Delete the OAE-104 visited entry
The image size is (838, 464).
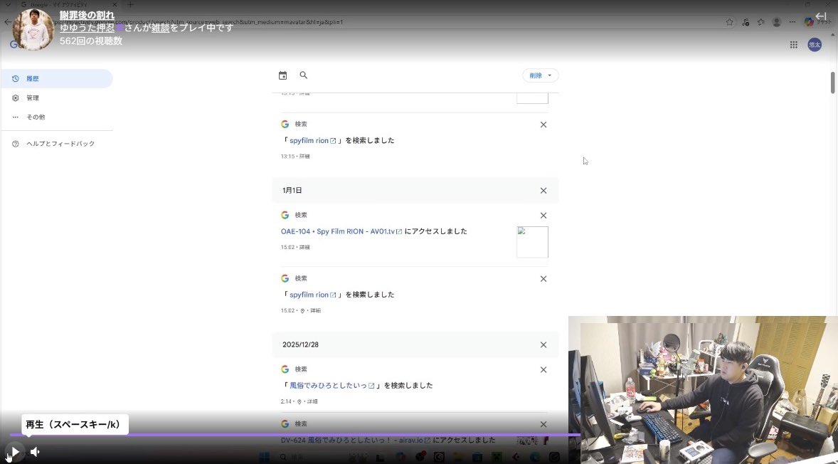tap(543, 216)
